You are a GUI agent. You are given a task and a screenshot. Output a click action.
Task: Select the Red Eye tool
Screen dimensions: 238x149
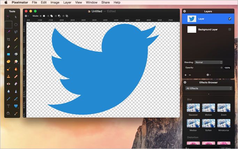tap(8, 84)
